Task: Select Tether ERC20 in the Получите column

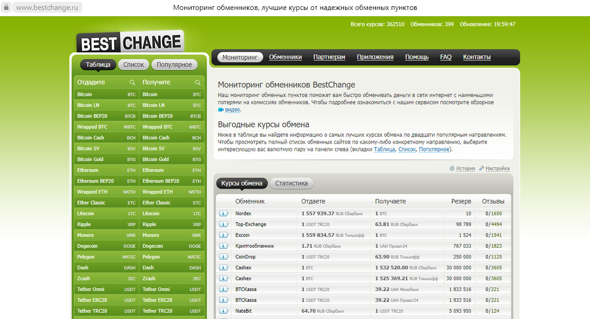Action: (172, 300)
